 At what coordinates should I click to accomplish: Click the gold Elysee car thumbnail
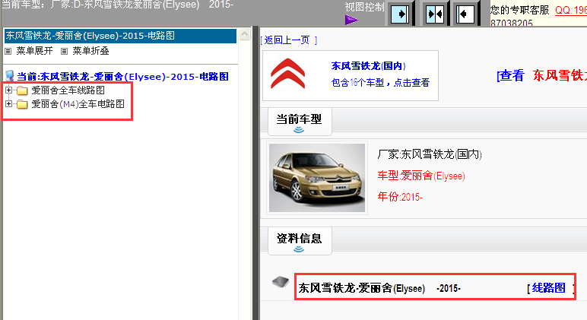tap(317, 178)
